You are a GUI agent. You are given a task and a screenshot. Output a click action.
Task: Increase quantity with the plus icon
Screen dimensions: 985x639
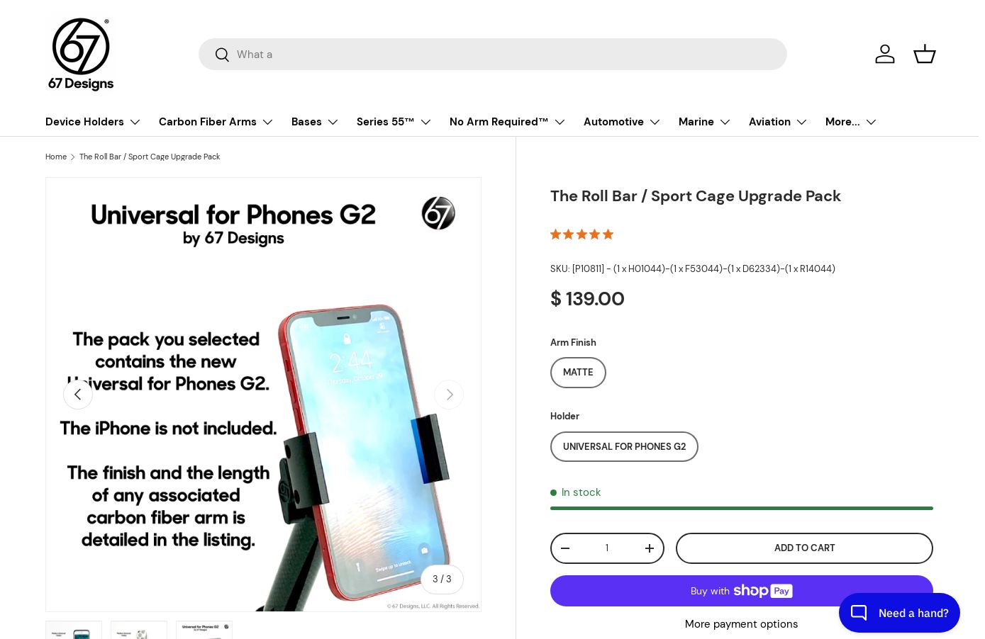649,548
